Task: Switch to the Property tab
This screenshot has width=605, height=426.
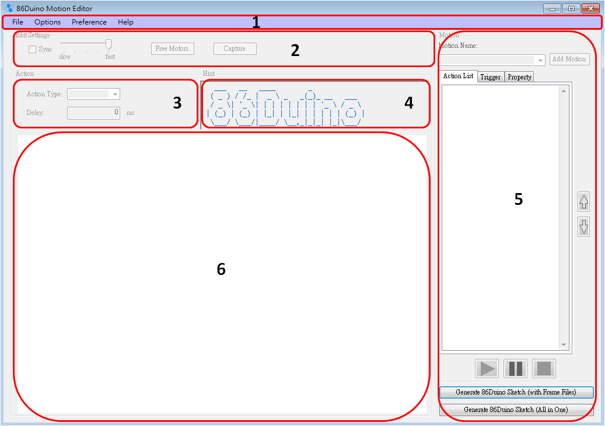Action: click(519, 77)
